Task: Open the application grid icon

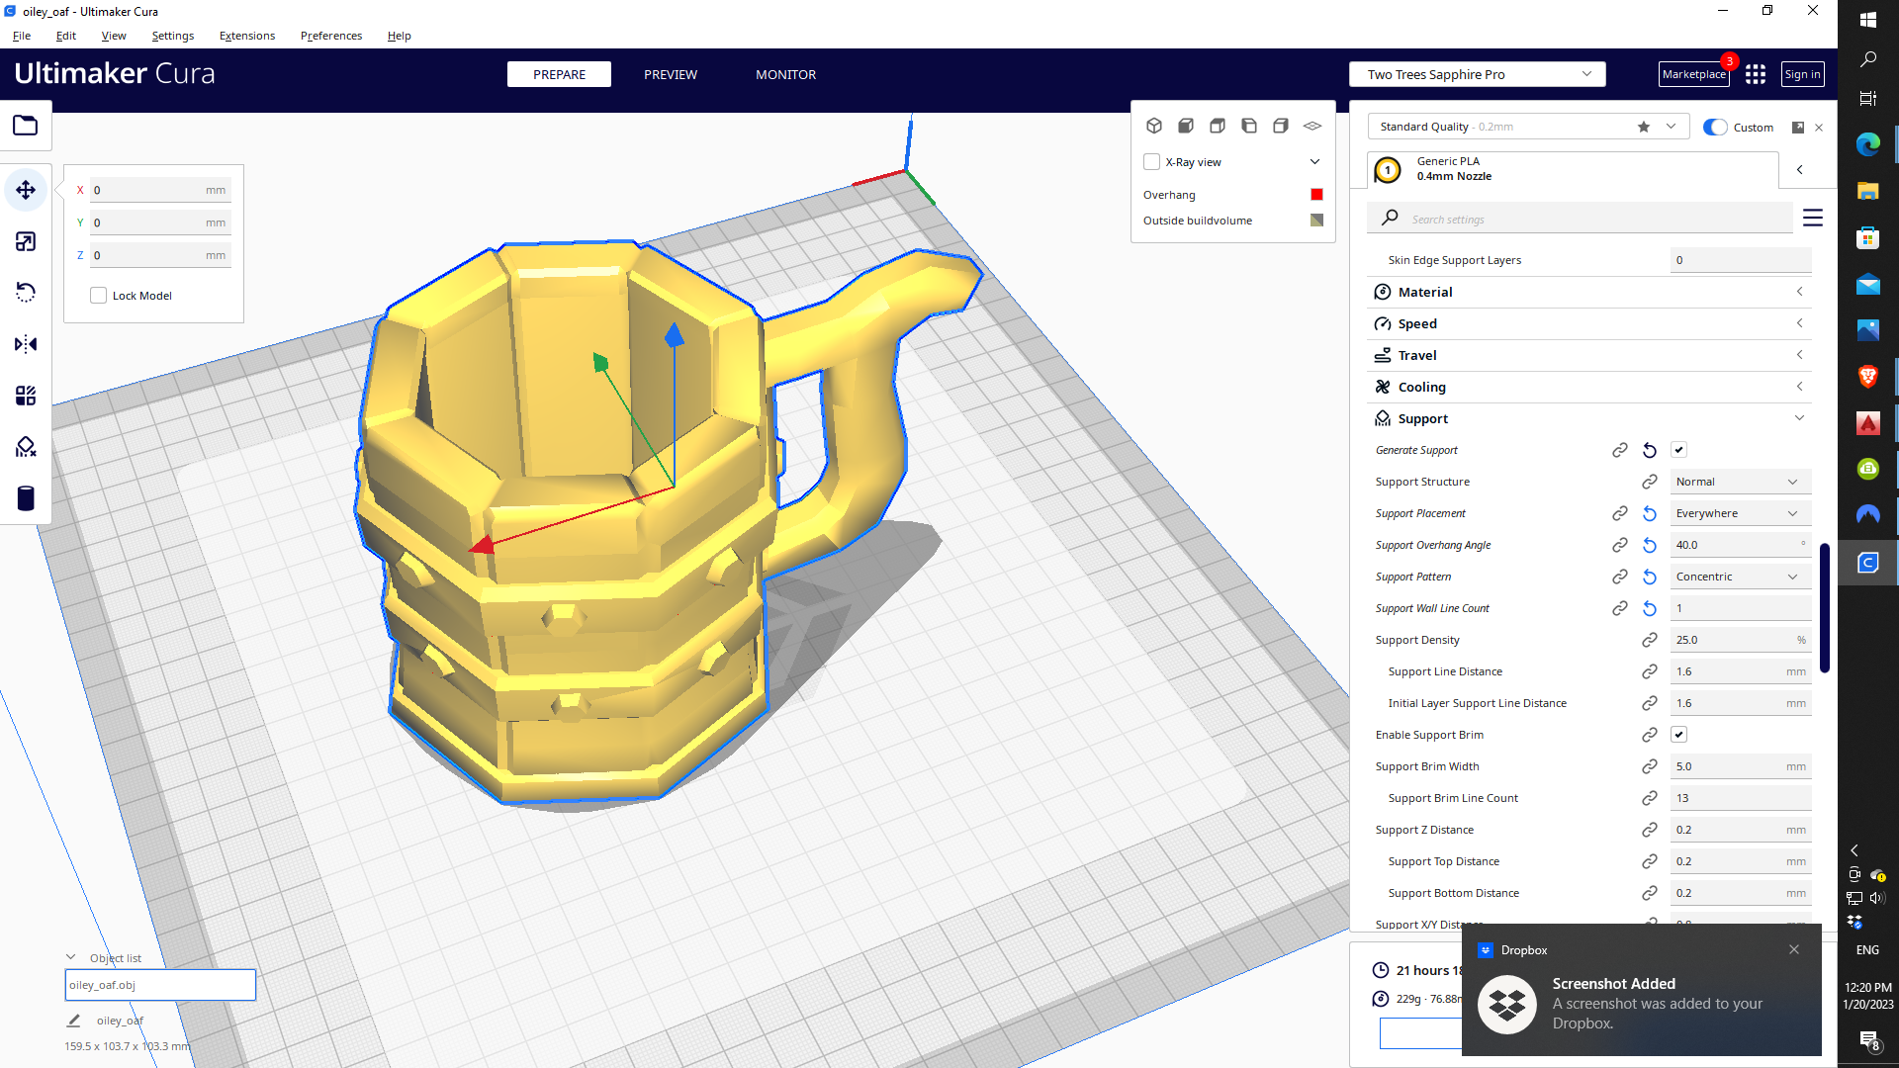Action: click(x=1756, y=74)
